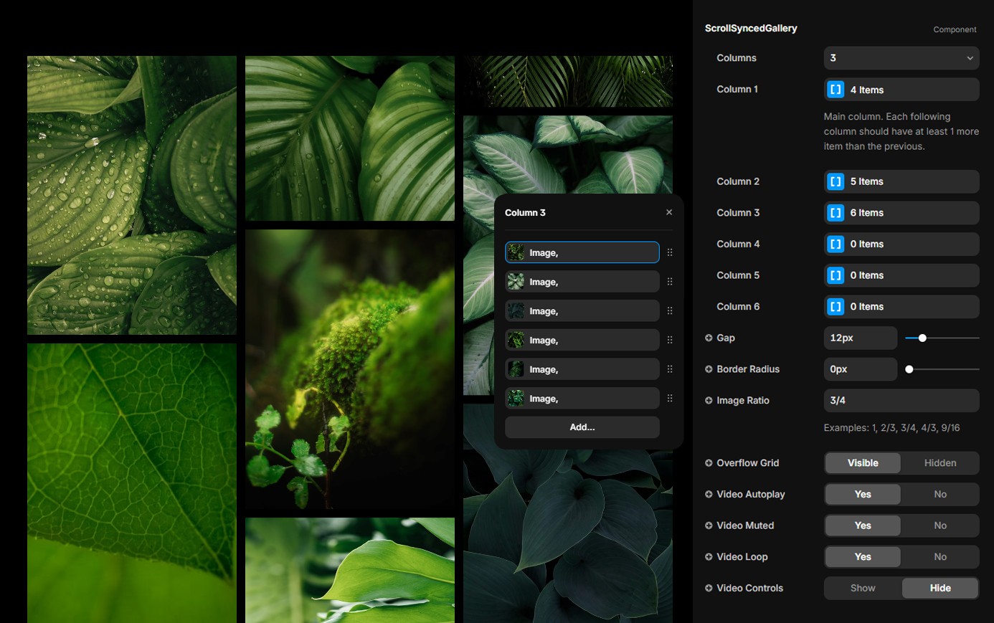Click drag handle of second Image item
The image size is (994, 623).
[670, 282]
